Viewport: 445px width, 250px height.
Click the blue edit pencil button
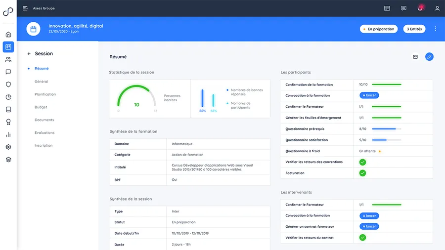click(429, 57)
